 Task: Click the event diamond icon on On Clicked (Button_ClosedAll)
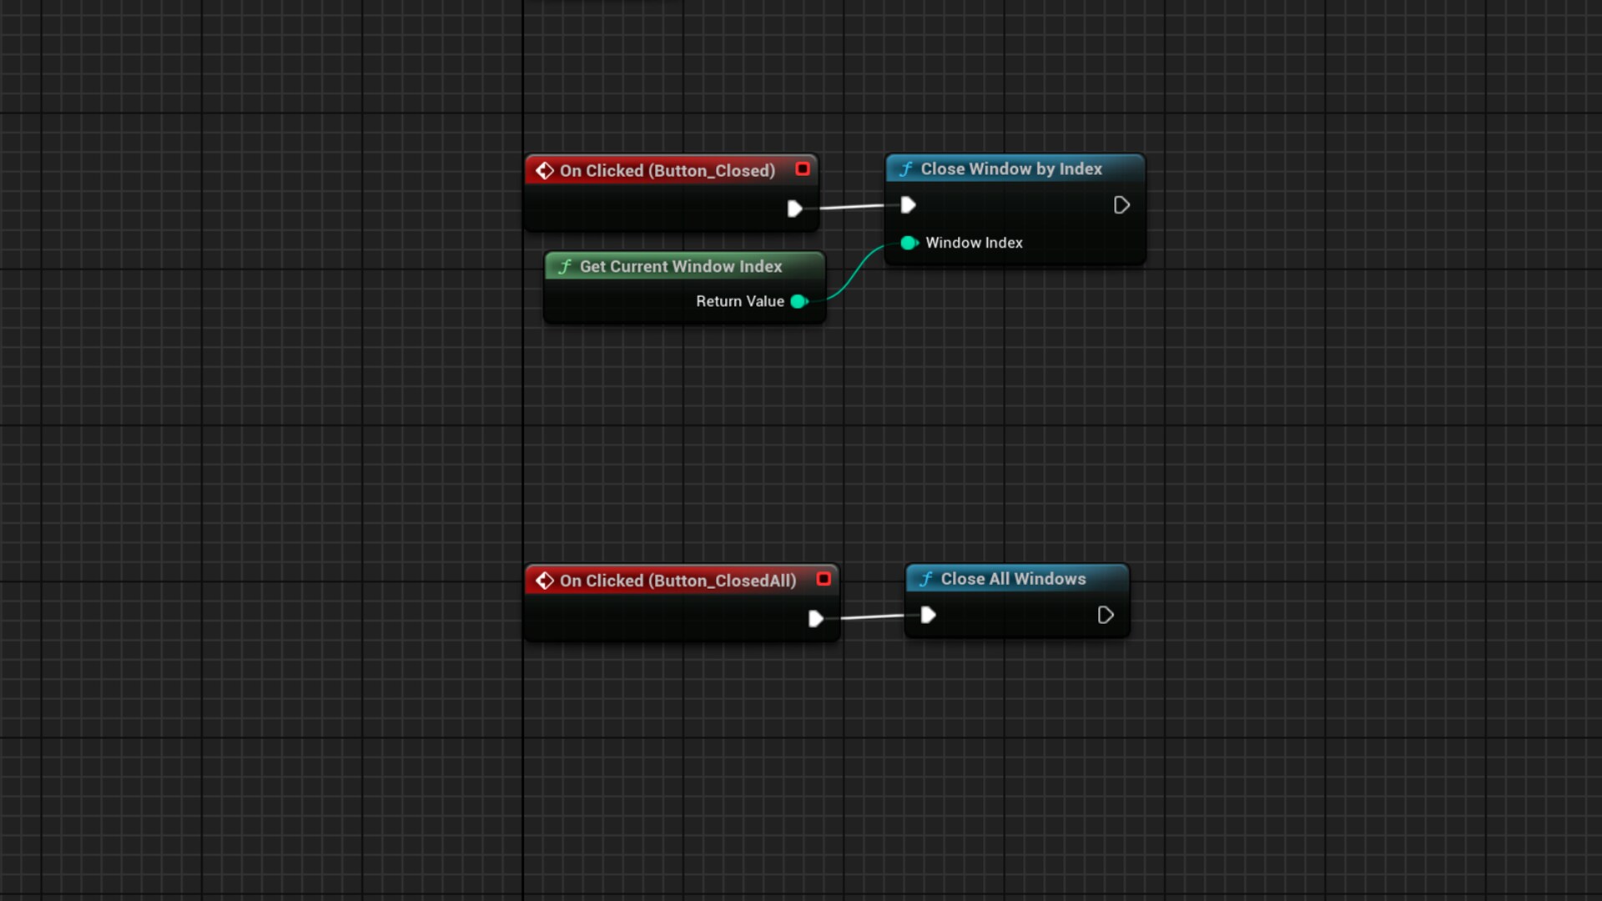click(546, 581)
